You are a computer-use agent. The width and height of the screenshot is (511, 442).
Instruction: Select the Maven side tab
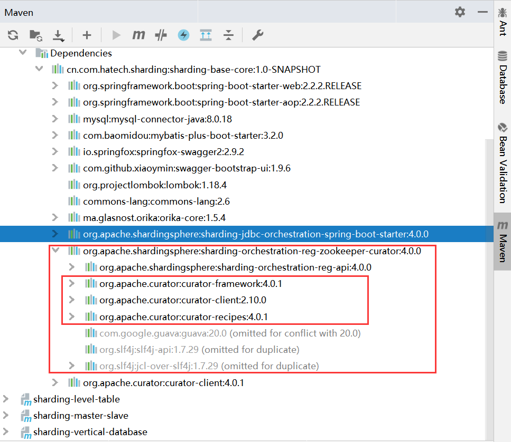503,242
